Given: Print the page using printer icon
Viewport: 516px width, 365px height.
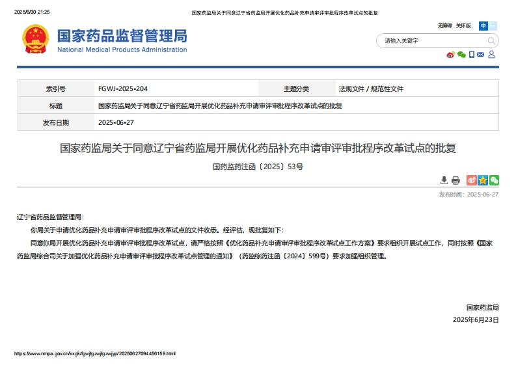Looking at the screenshot, I should (x=455, y=180).
